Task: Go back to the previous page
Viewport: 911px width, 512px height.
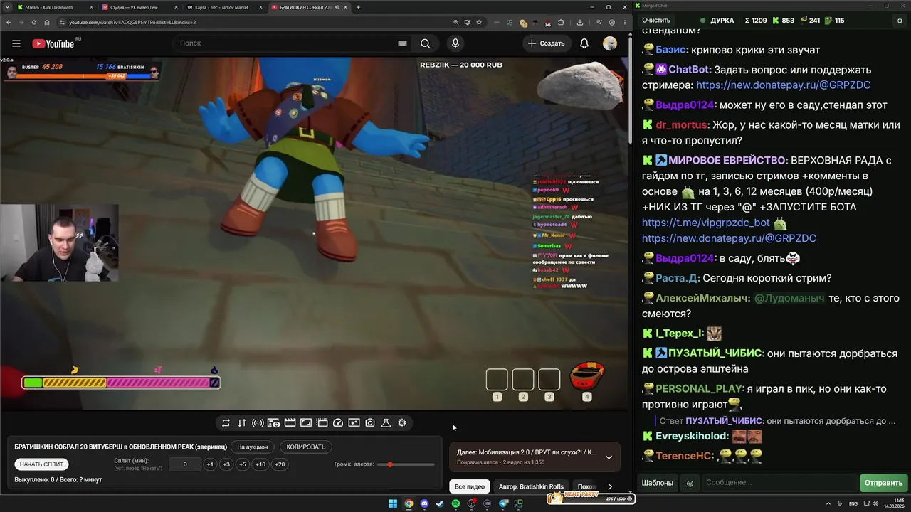Action: 9,22
